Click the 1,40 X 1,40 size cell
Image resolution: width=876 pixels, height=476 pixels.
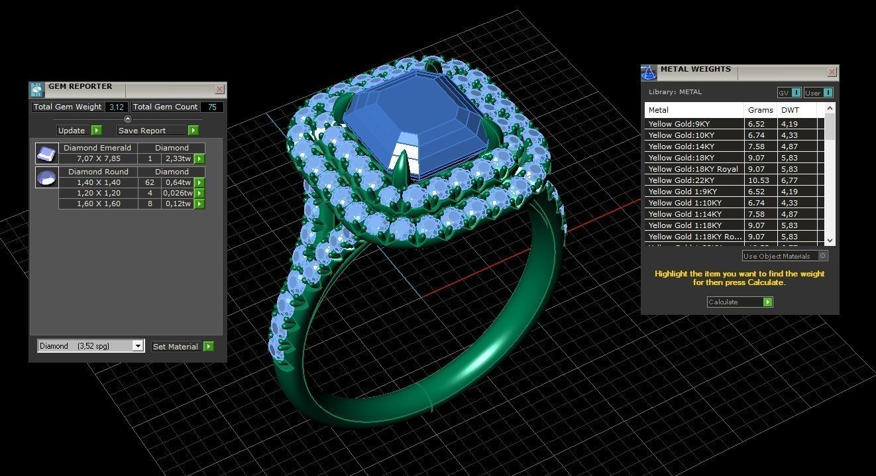point(98,182)
